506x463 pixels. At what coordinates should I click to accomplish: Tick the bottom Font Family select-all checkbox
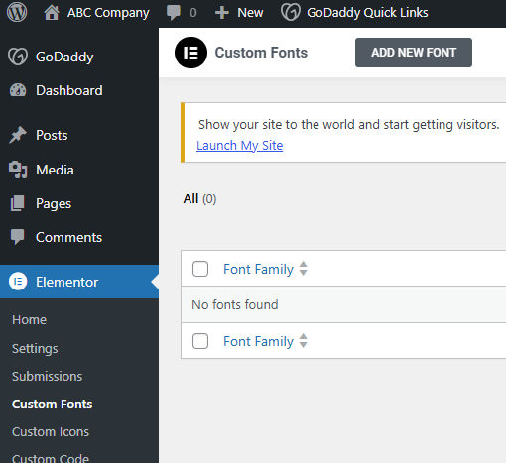click(x=200, y=341)
